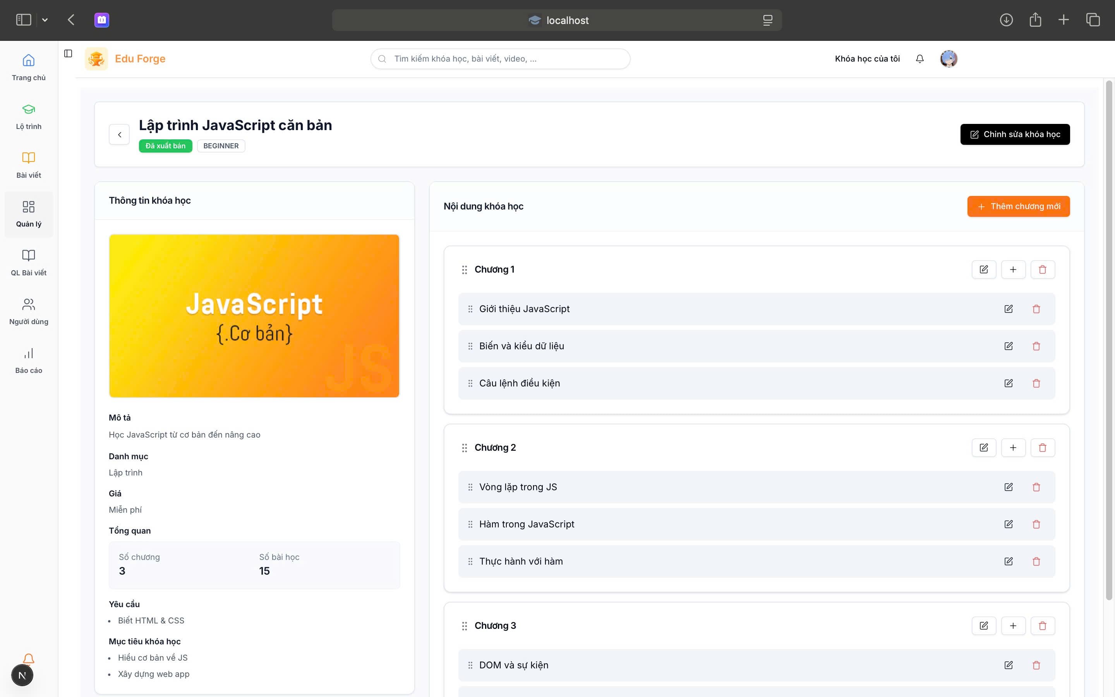Edit the Hàm trong JavaScript lesson
Image resolution: width=1115 pixels, height=697 pixels.
pos(1009,524)
